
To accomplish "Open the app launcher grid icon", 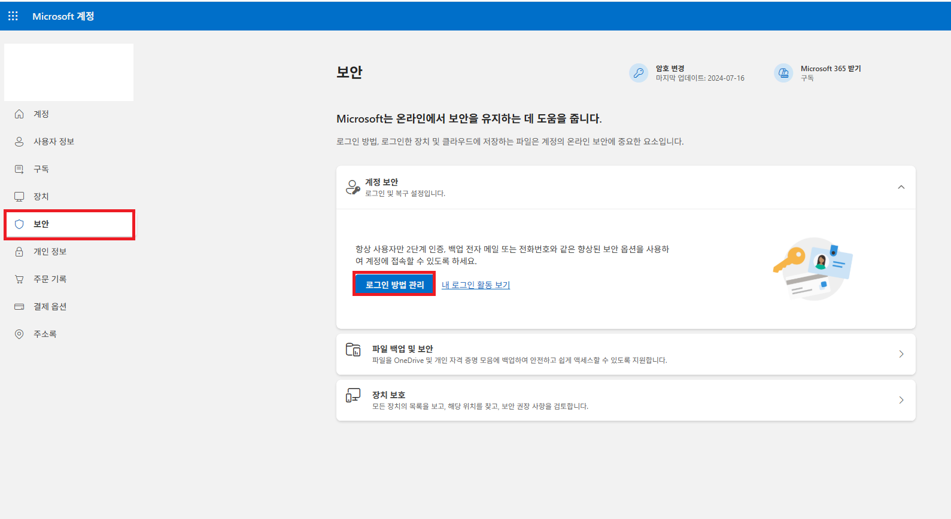I will (x=13, y=16).
